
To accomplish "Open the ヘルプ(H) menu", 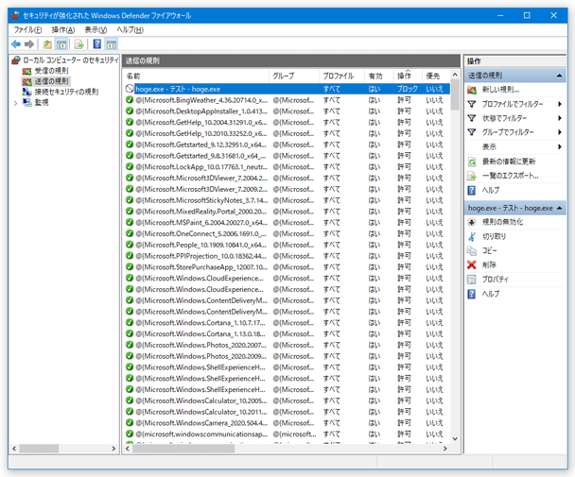I will click(130, 30).
